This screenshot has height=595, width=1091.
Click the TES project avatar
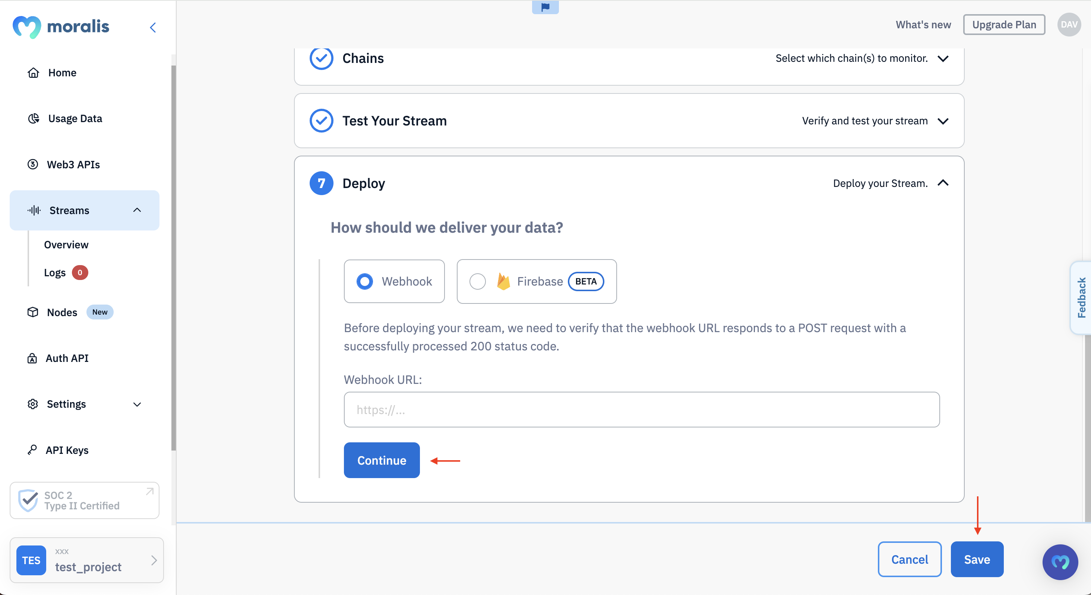(x=31, y=560)
